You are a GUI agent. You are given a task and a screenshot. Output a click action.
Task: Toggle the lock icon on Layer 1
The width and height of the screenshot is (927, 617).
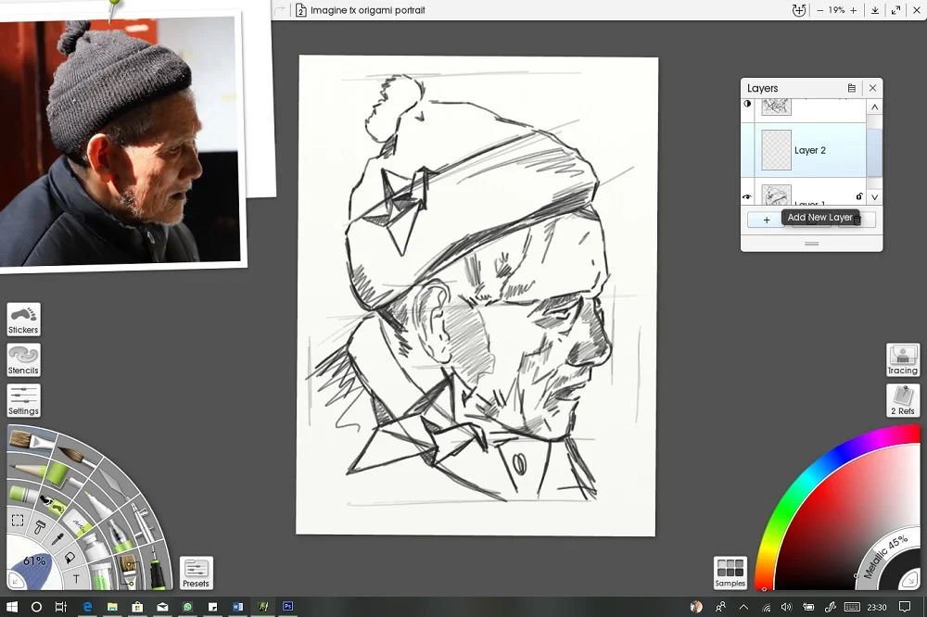click(859, 196)
